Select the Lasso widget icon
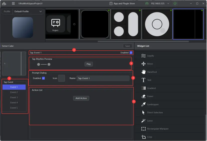Viewport: 207px width, 141px height. pos(143,121)
